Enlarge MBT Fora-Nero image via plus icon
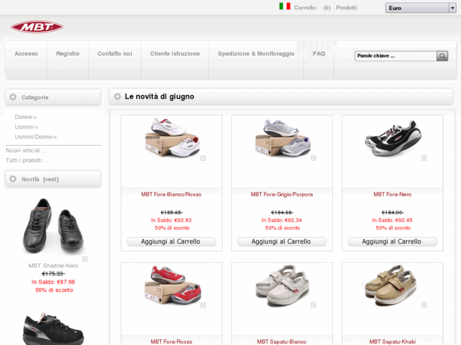Image resolution: width=461 pixels, height=345 pixels. (x=424, y=158)
